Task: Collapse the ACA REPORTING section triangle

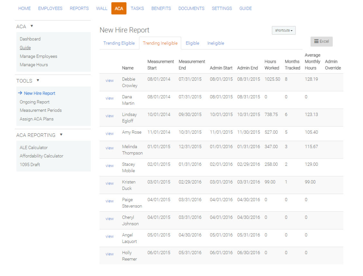Action: point(61,134)
